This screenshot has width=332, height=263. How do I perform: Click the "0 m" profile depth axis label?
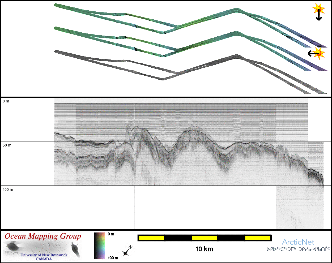[x=6, y=101]
